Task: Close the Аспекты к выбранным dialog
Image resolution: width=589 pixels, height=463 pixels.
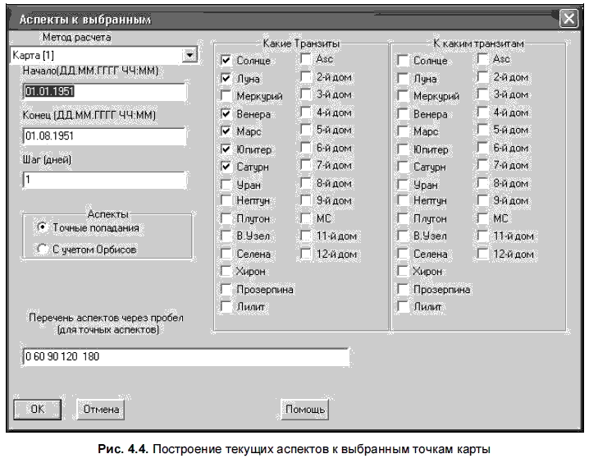Action: pos(568,18)
